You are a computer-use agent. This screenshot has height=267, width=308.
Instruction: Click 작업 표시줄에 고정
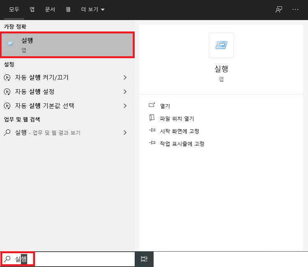pos(182,144)
